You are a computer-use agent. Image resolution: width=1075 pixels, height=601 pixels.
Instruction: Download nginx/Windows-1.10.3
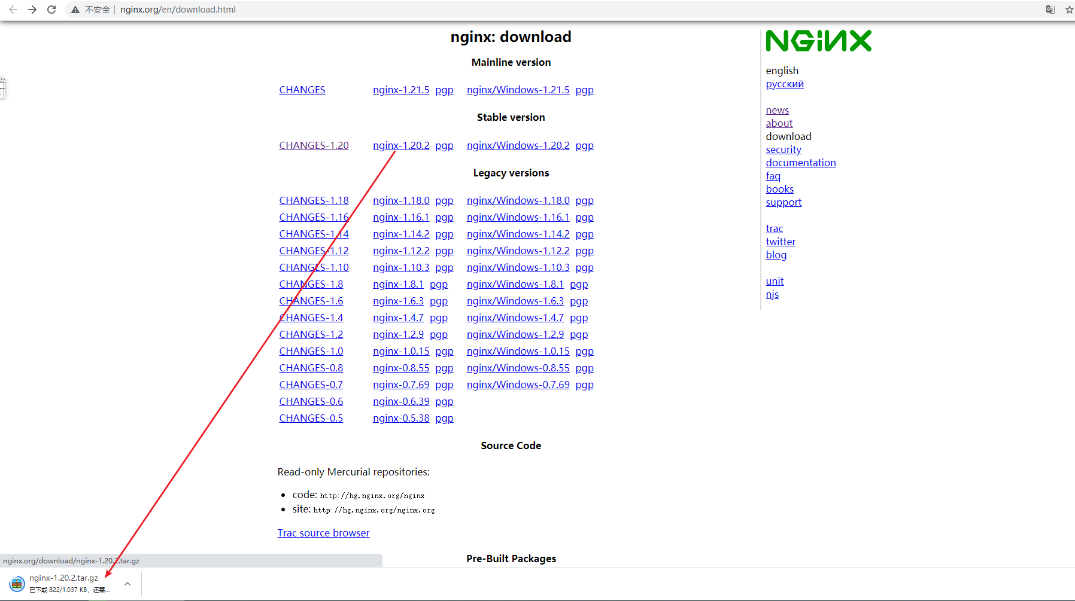point(518,267)
